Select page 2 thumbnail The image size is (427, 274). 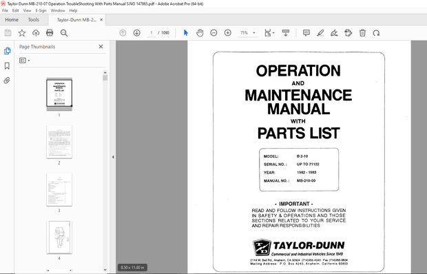[59, 142]
